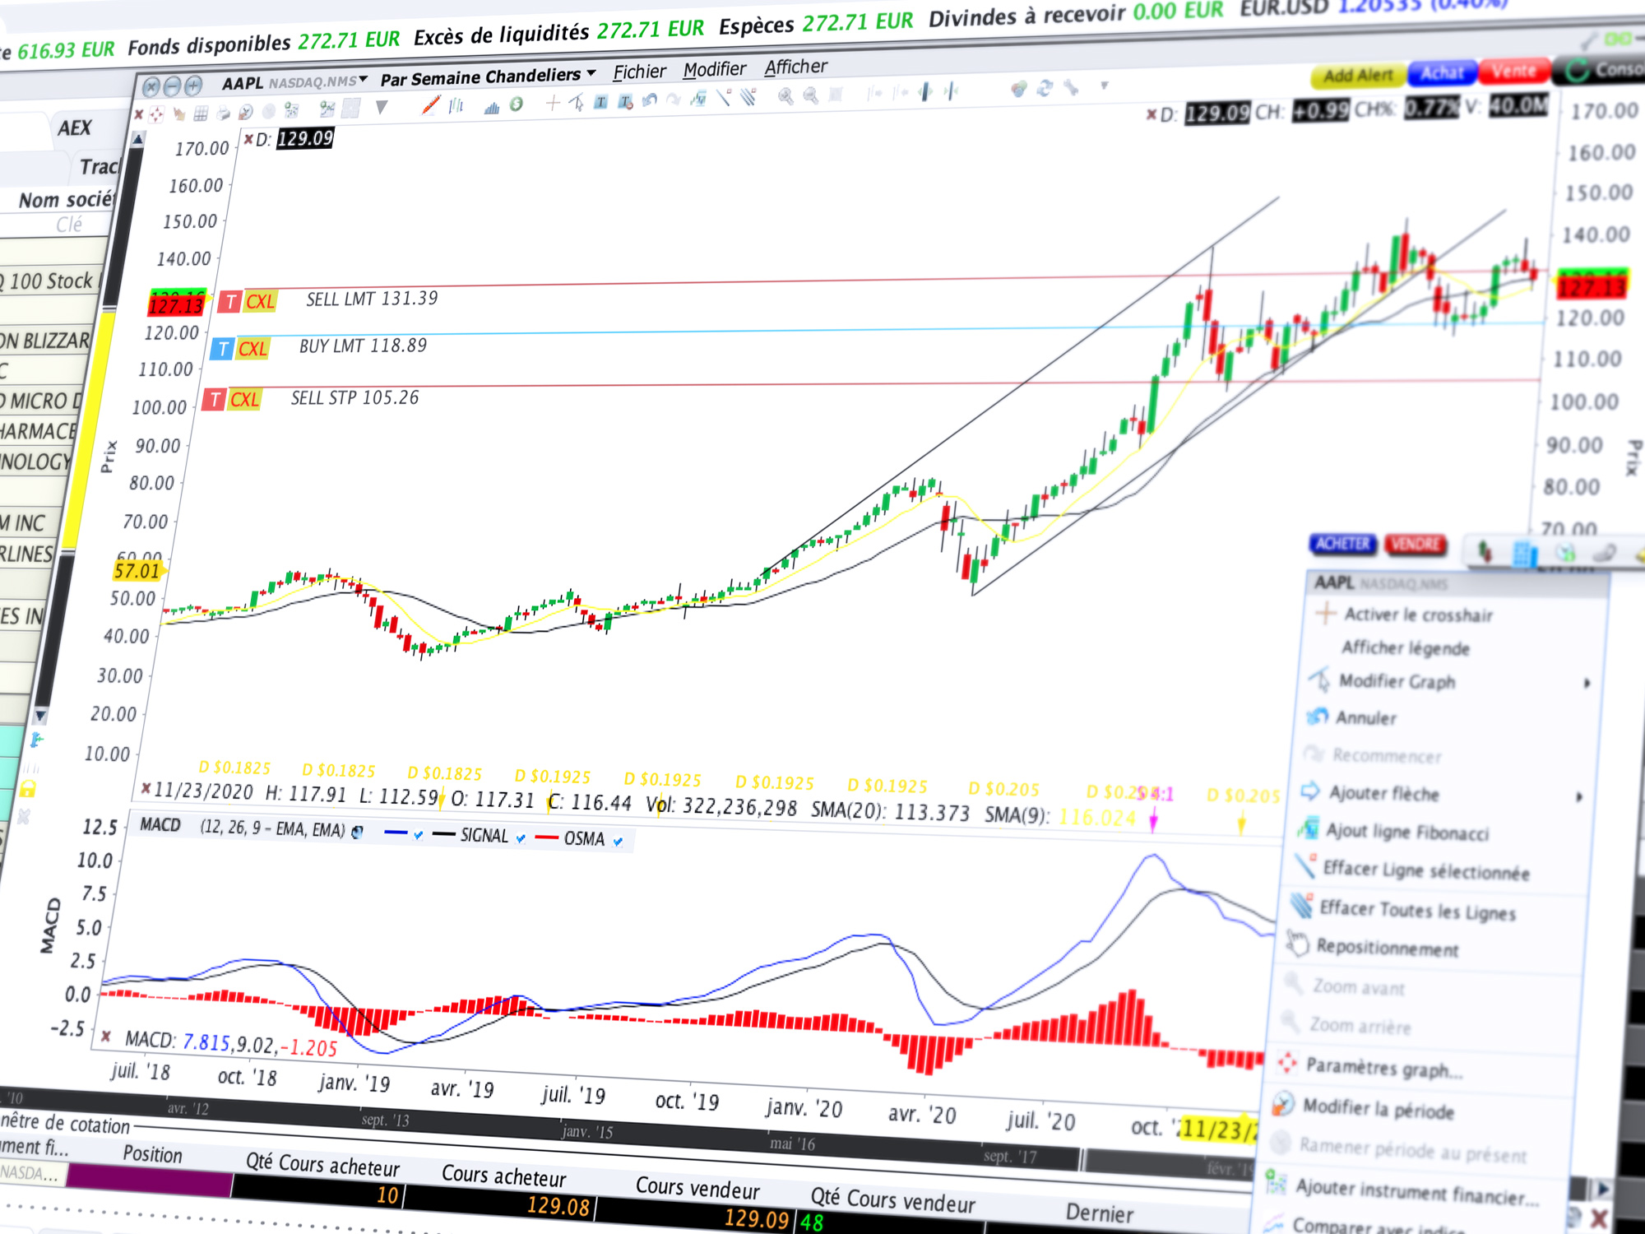Select the remove text annotation tool

[627, 102]
